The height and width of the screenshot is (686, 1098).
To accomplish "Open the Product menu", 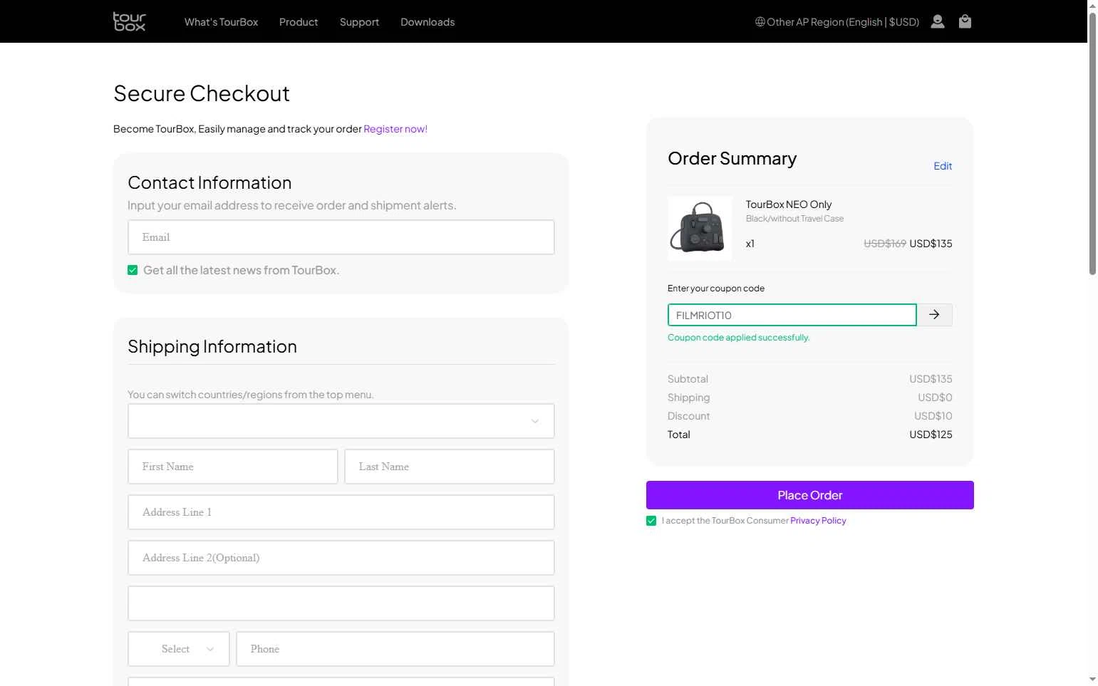I will [299, 22].
